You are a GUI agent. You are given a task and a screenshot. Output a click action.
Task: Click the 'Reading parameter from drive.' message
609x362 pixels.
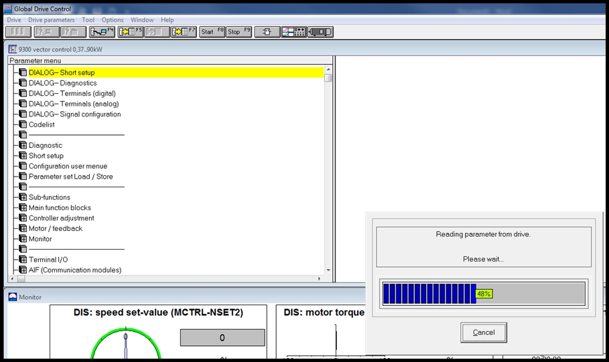tap(483, 234)
